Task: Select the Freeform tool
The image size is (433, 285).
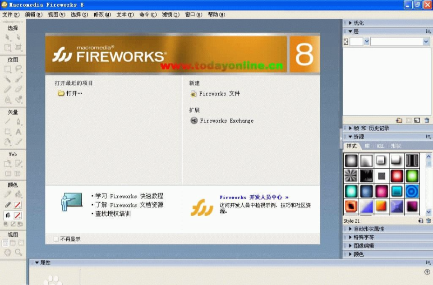Action: tap(8, 142)
